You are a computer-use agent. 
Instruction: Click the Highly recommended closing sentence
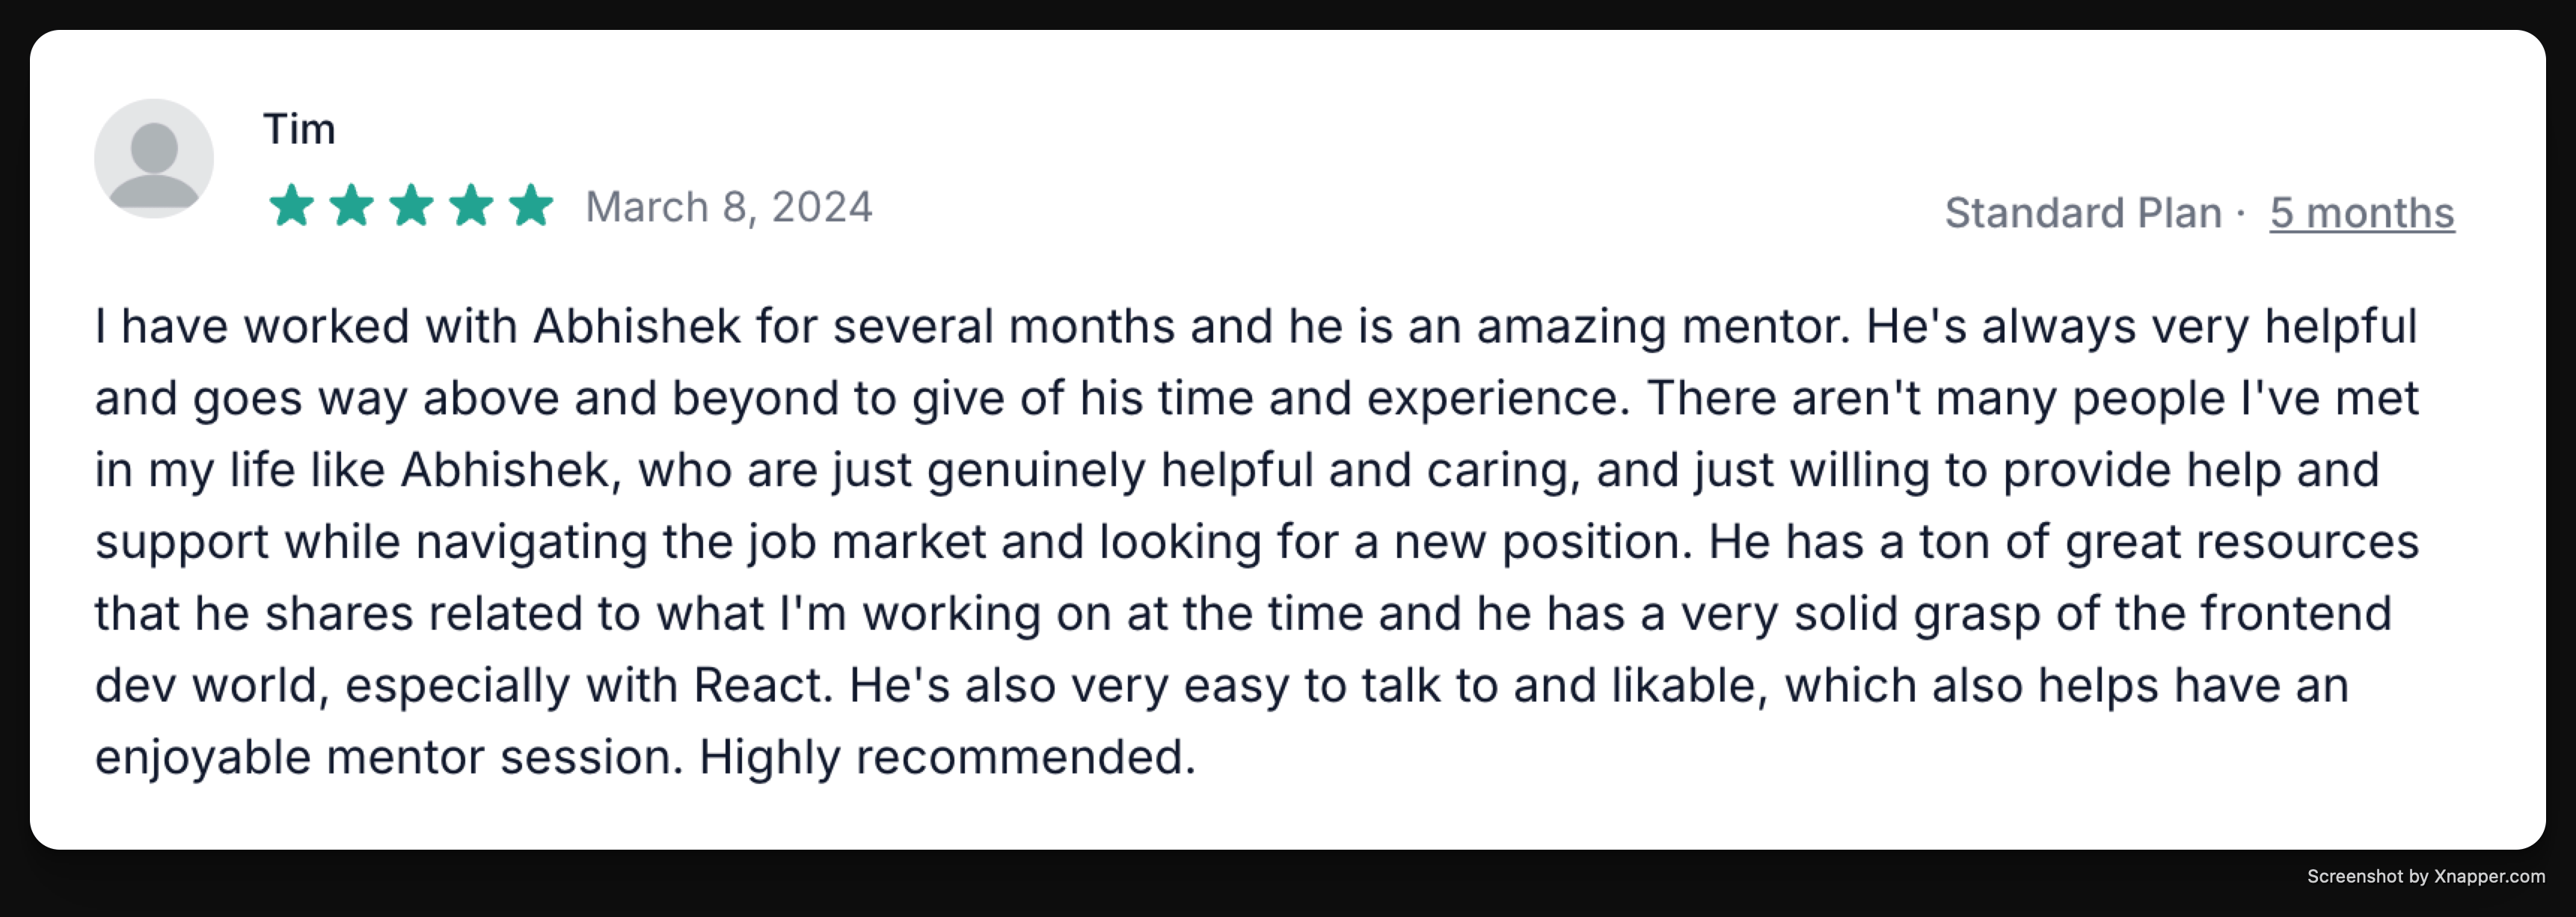click(946, 758)
